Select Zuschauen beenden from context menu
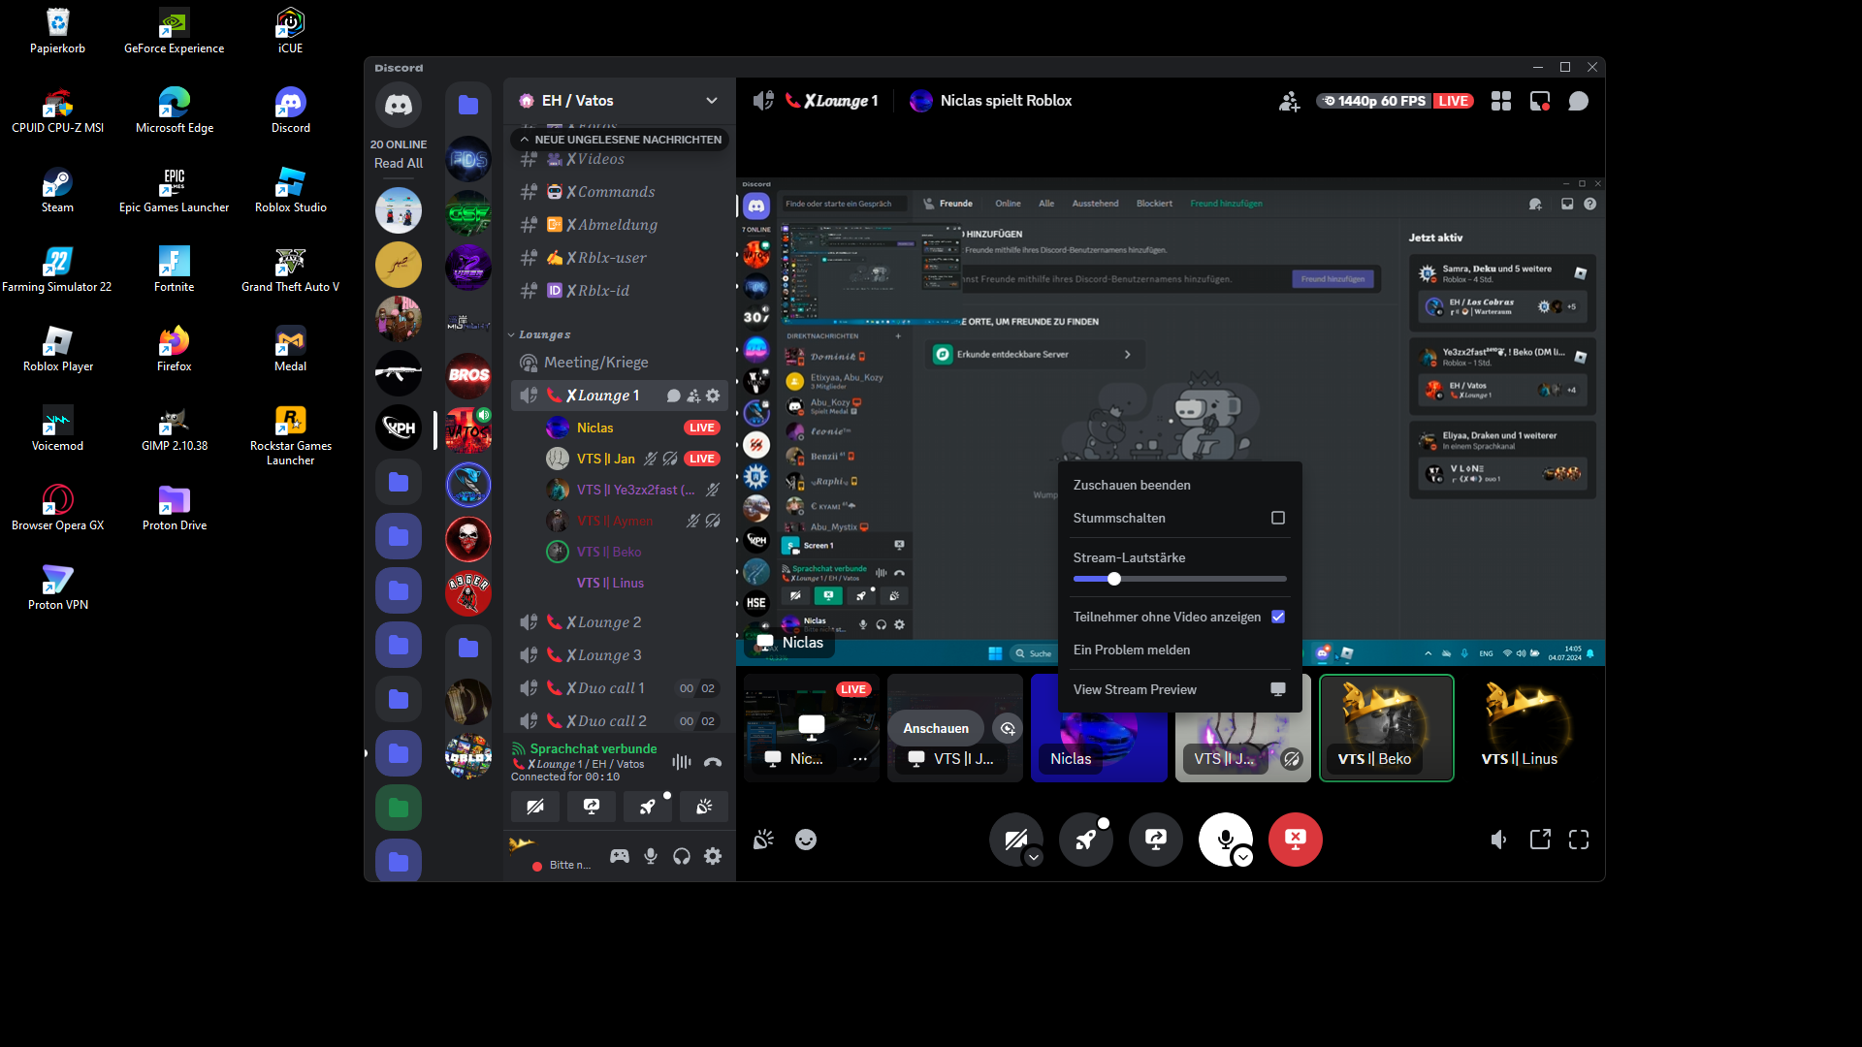 [x=1132, y=485]
